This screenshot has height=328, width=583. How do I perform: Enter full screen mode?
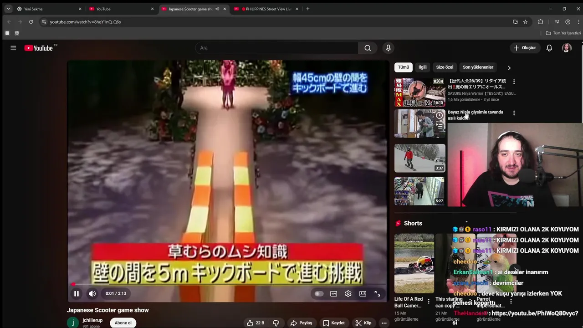click(378, 294)
